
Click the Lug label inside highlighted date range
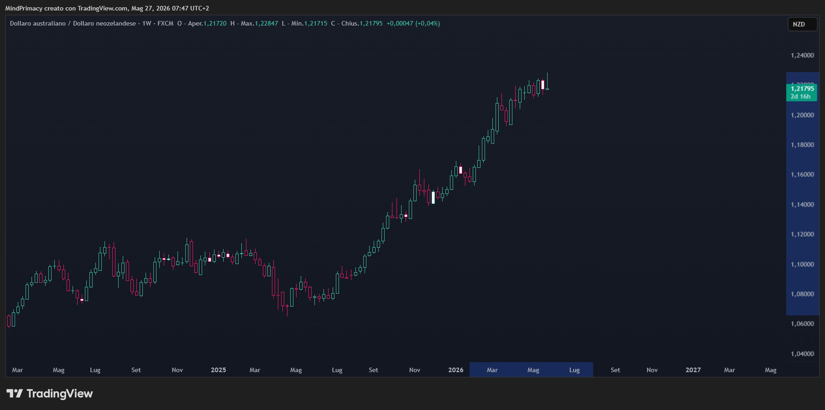tap(574, 370)
